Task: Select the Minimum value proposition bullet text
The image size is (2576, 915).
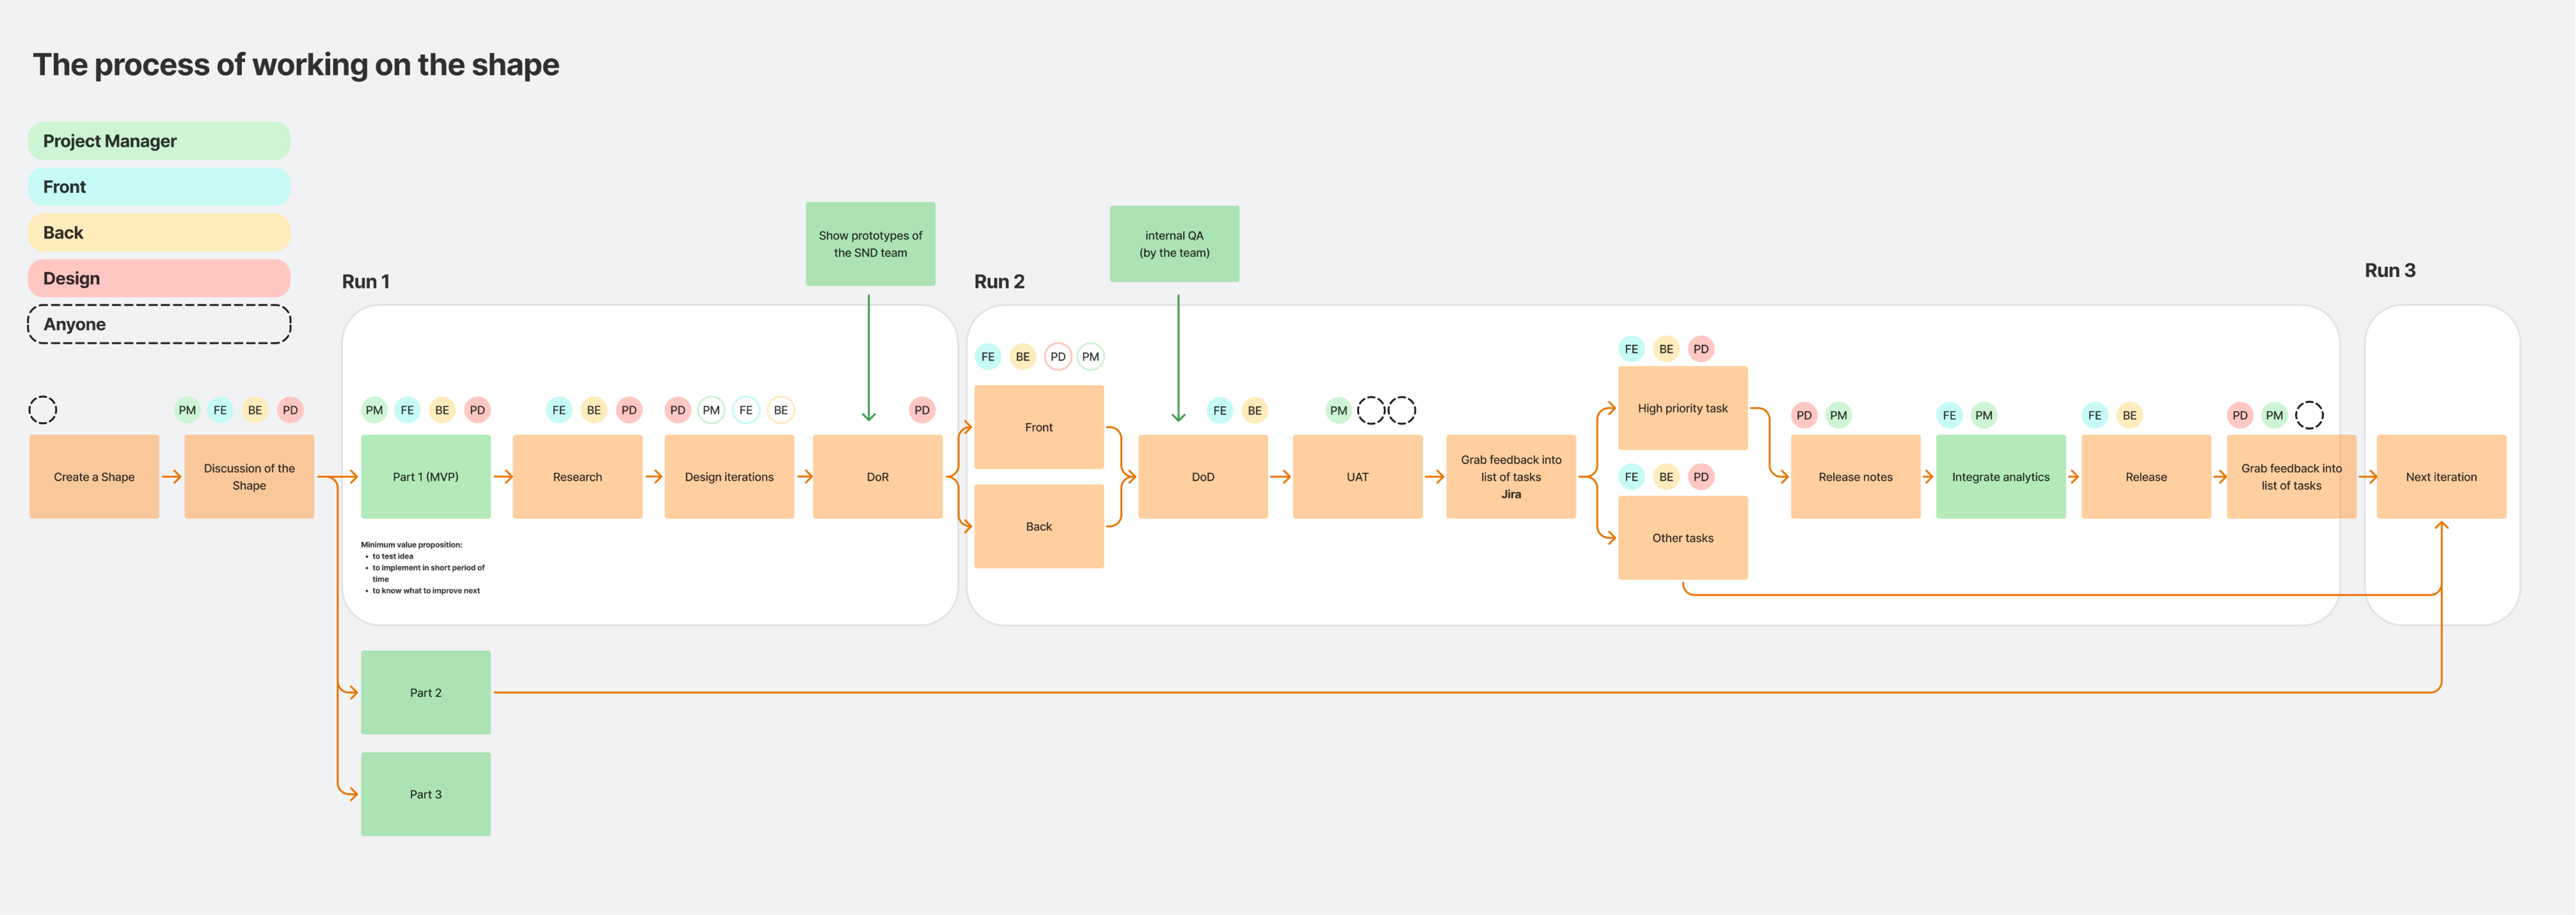Action: coord(423,568)
